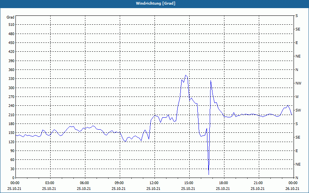
Task: Click the y-axis value 270
Action: click(x=12, y=97)
